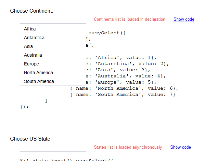Click 'States list is loaded asynchronously' note

[x=128, y=147]
